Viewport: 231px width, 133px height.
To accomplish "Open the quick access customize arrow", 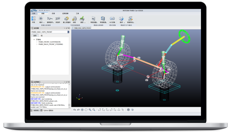I will [49, 10].
